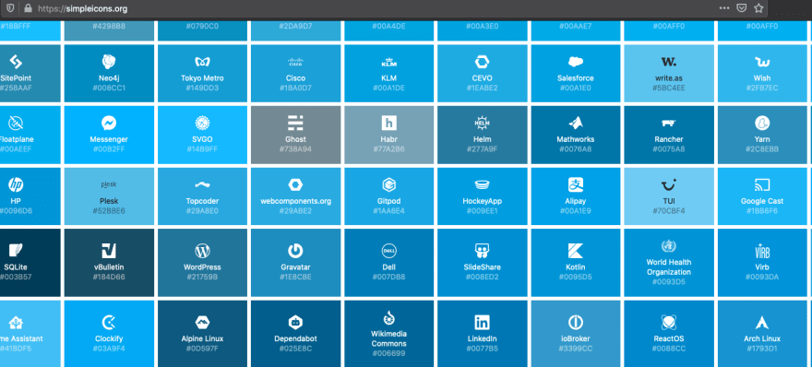Click the Mathworks logo icon
Image resolution: width=812 pixels, height=367 pixels.
coord(576,124)
